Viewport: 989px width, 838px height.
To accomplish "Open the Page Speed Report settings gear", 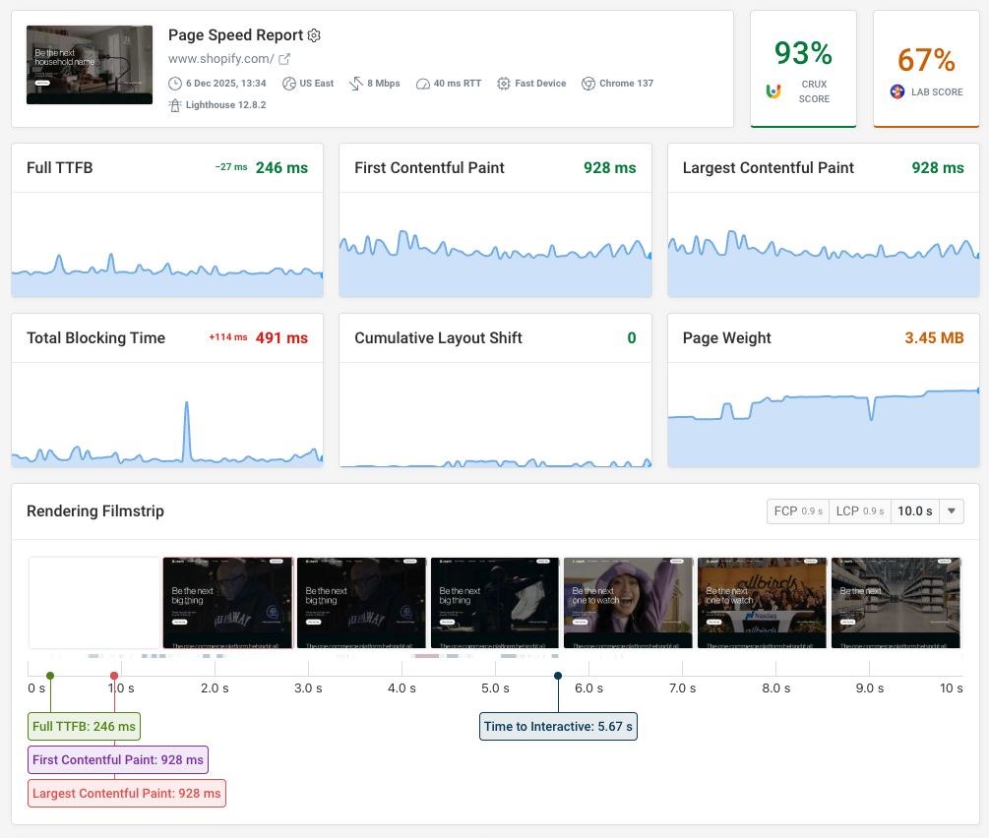I will [314, 34].
